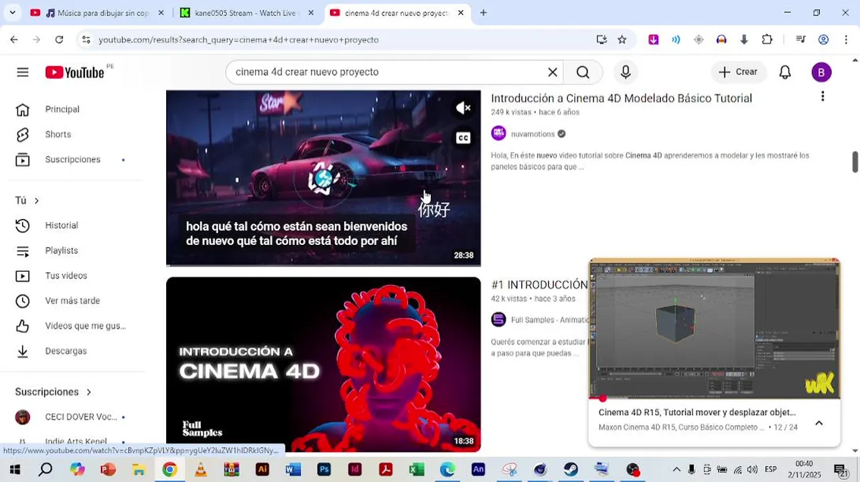Unmute the video preview sound
Screen dimensions: 860x482
click(x=463, y=108)
